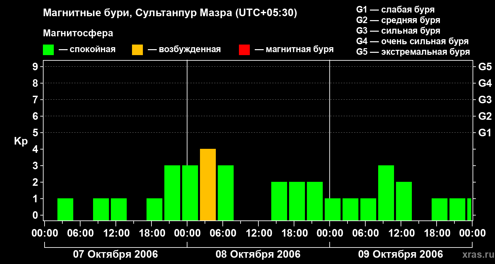Click the green 'спокойная' legend square
The height and width of the screenshot is (264, 495).
pyautogui.click(x=49, y=50)
